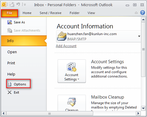Open Microsoft Outlook Help question mark icon

point(143,13)
